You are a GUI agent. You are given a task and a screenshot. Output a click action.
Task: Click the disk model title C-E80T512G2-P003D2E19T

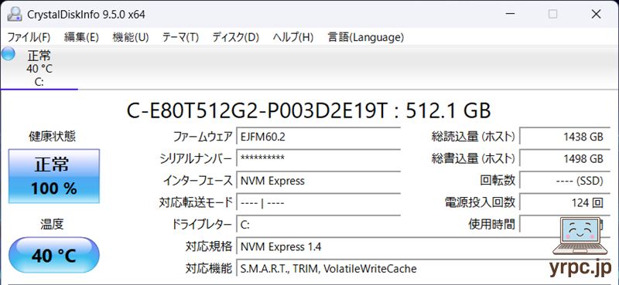tap(309, 110)
